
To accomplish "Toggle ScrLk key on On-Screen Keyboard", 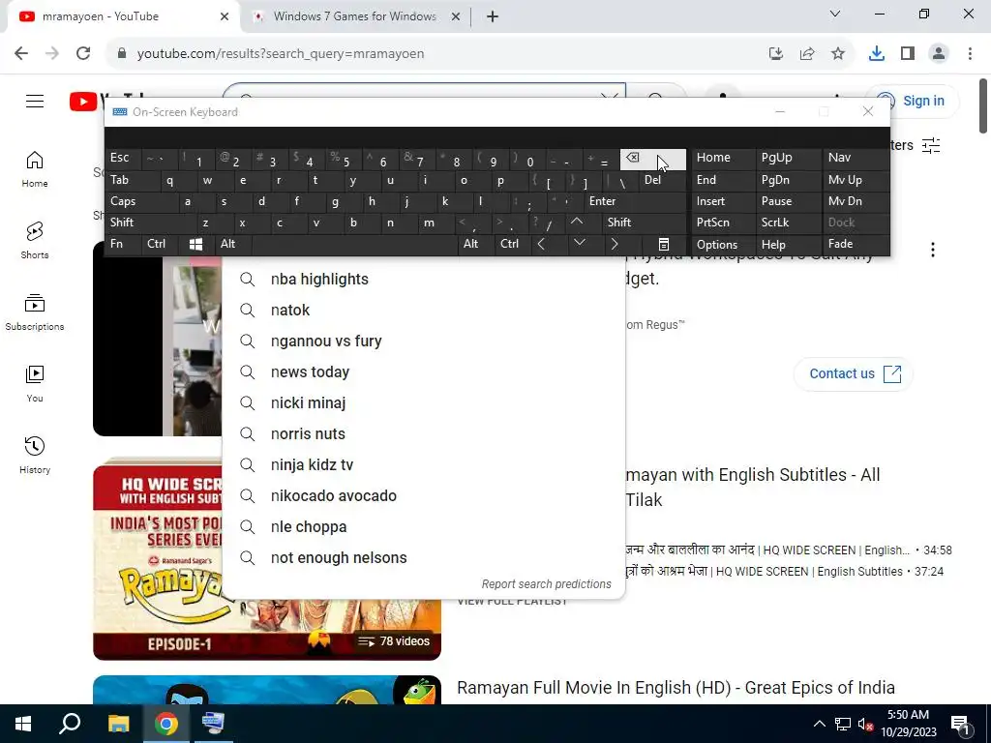I will [x=788, y=223].
